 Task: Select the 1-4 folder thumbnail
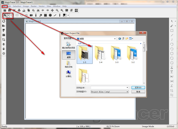(x=101, y=54)
